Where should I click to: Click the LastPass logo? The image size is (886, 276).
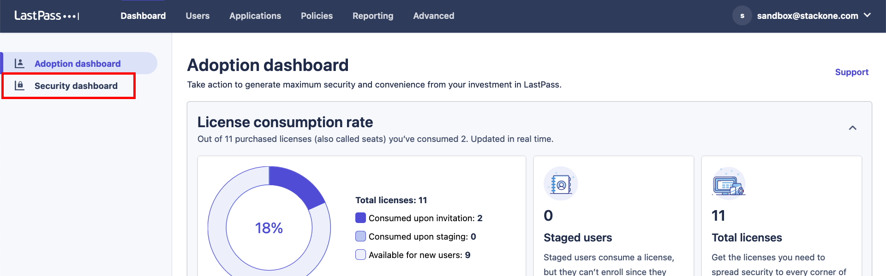[47, 16]
